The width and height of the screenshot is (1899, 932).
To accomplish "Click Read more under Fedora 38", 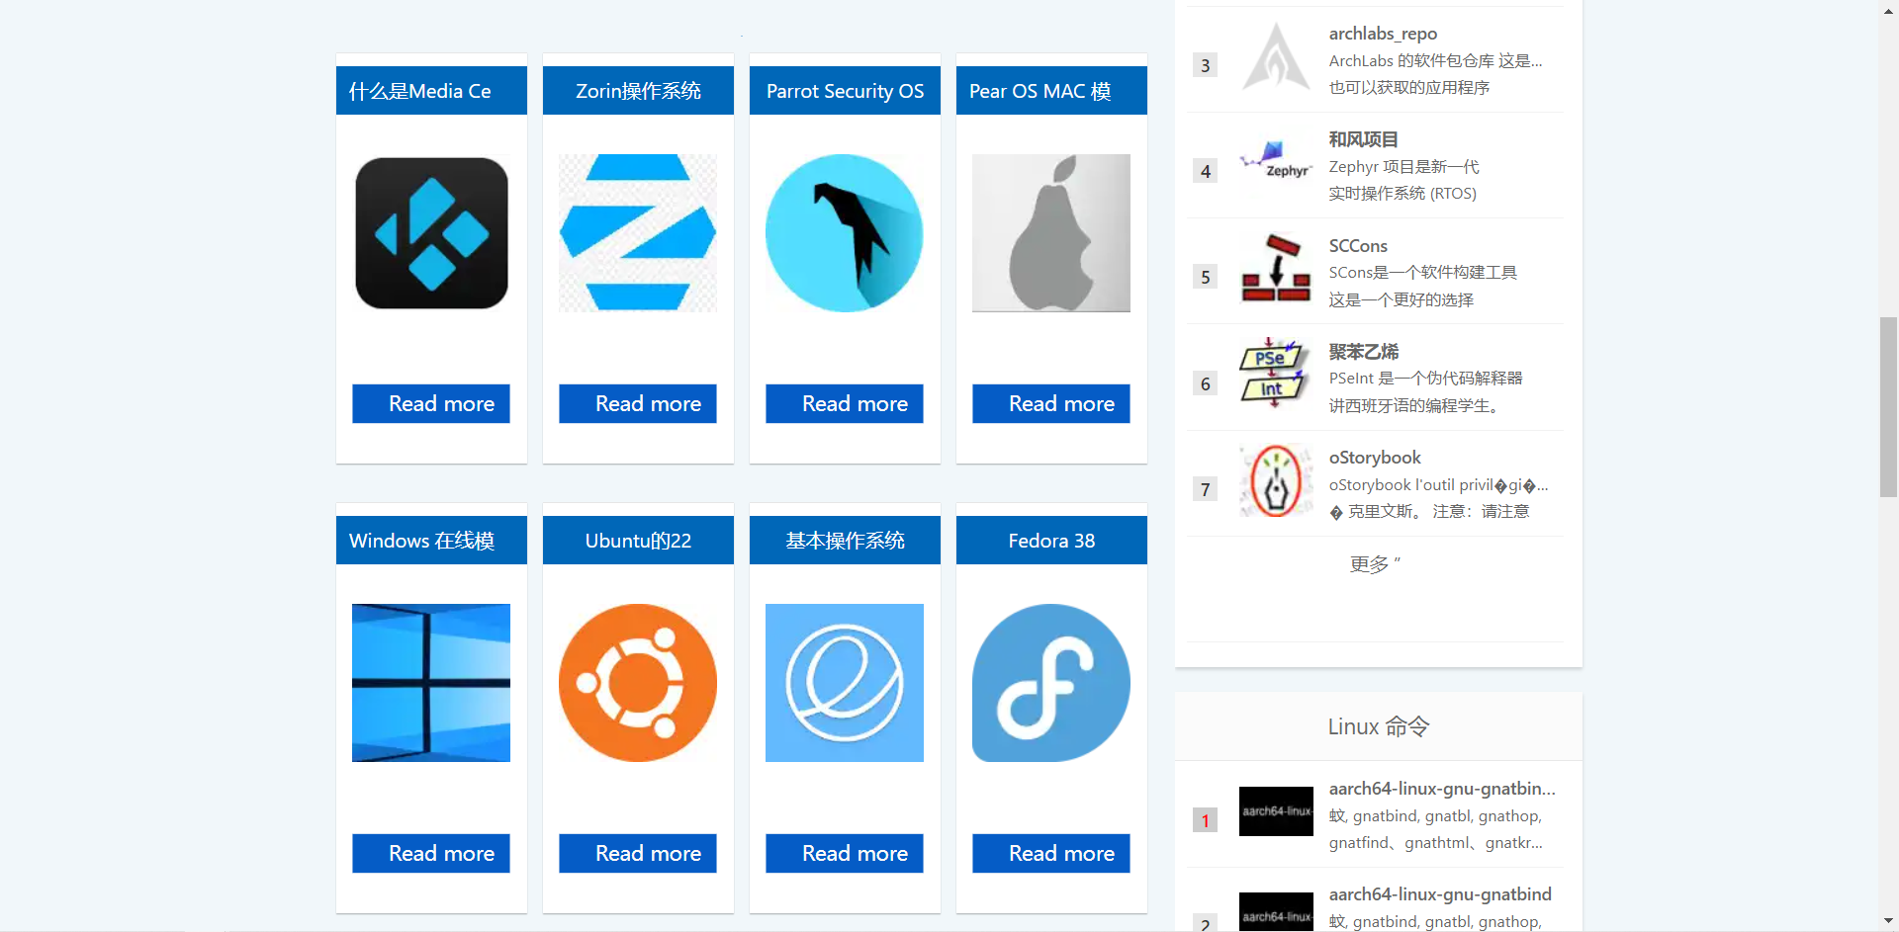I will tap(1051, 853).
